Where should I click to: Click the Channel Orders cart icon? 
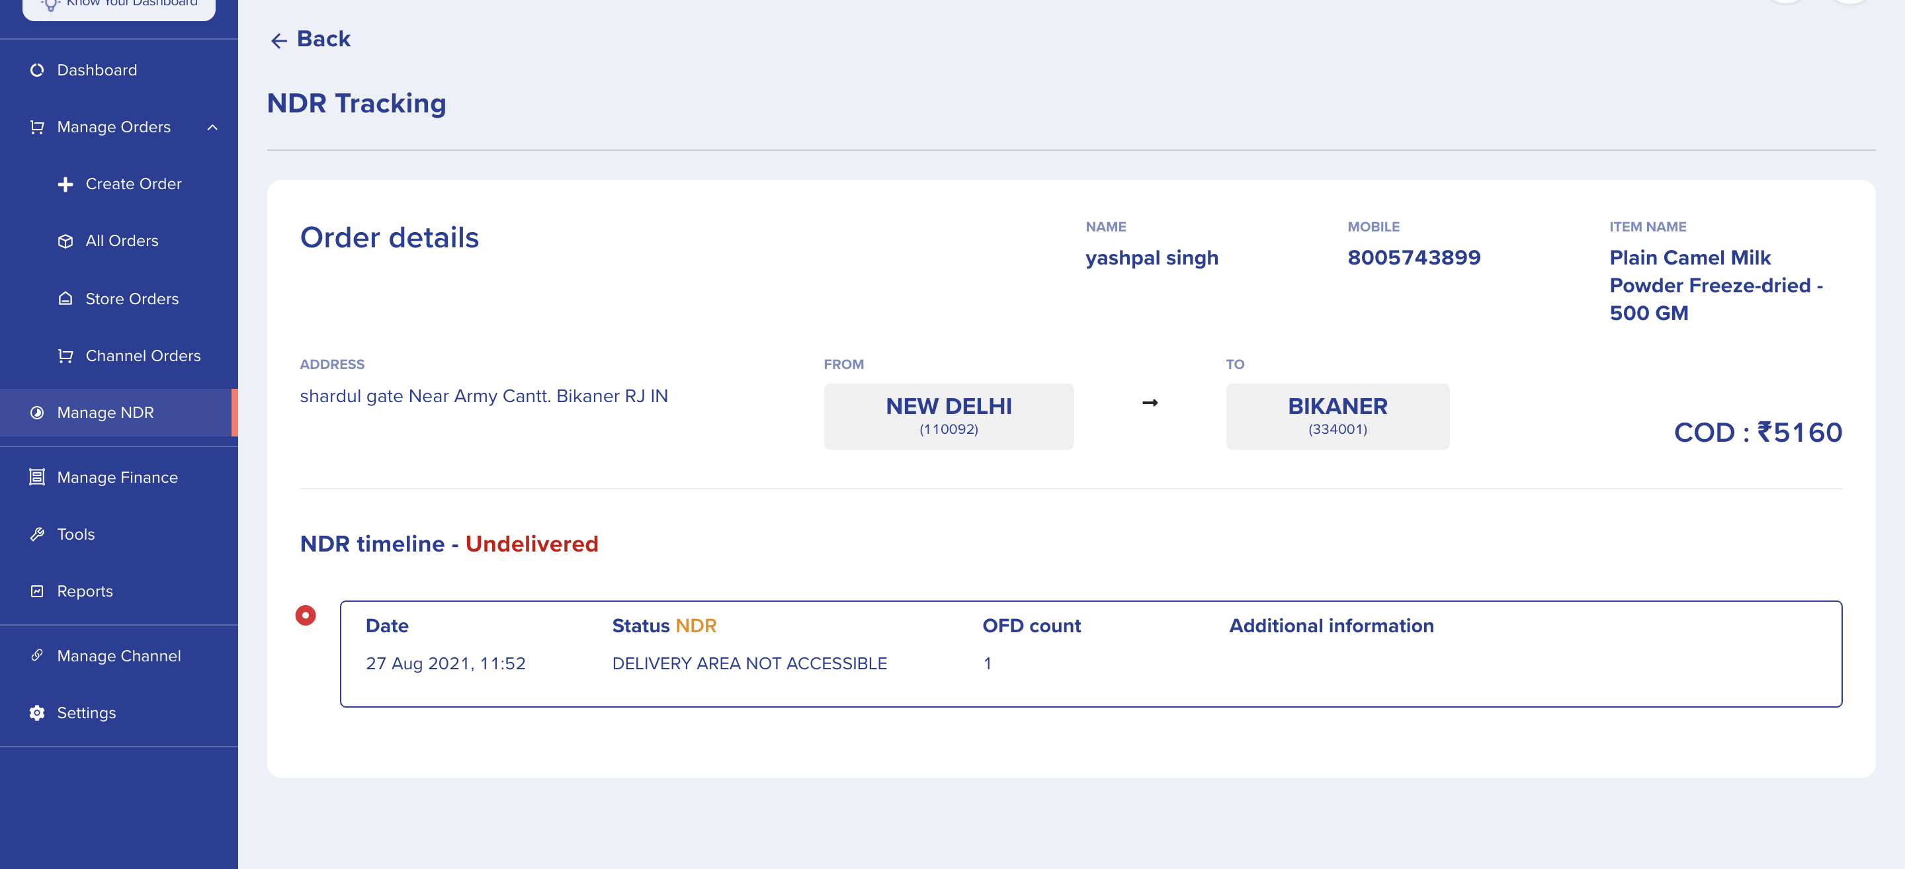coord(66,356)
